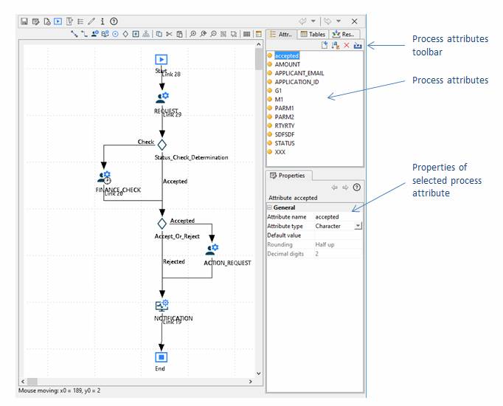Click the Save icon in top toolbar
Image resolution: width=503 pixels, height=406 pixels.
tap(24, 21)
